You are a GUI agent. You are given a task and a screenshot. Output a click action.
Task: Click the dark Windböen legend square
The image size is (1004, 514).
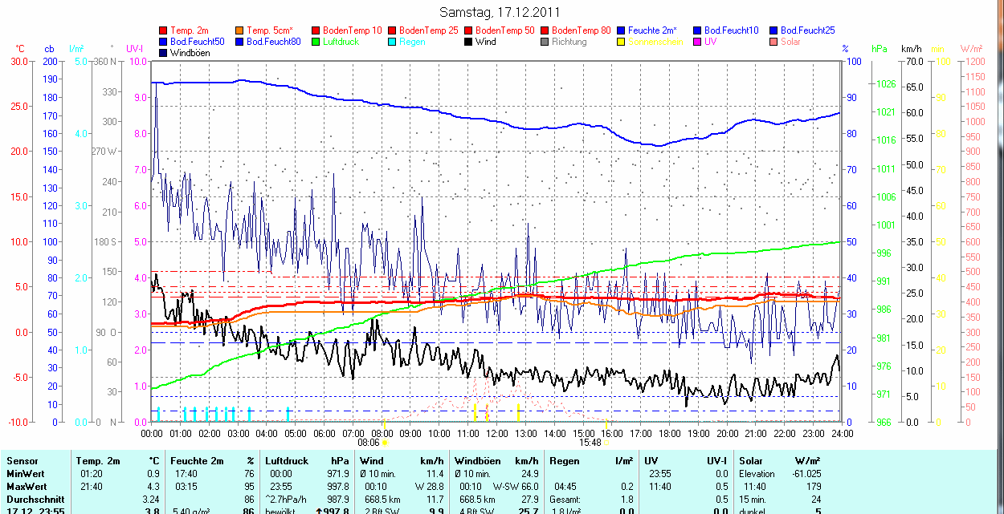point(164,53)
